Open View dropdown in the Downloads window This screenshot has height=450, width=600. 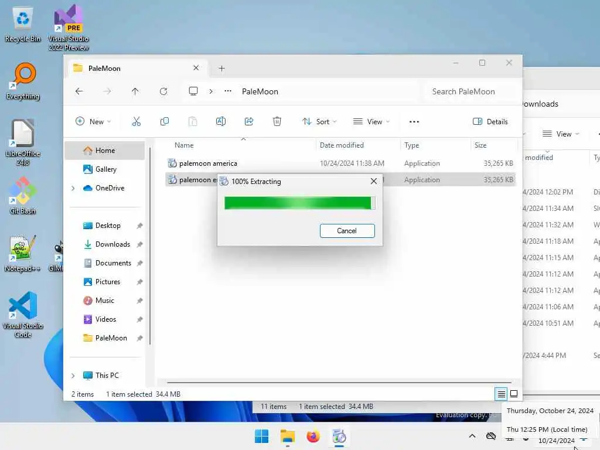561,134
